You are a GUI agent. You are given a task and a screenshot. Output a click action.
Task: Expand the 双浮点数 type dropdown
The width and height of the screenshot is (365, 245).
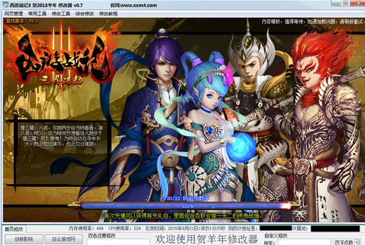(346, 242)
